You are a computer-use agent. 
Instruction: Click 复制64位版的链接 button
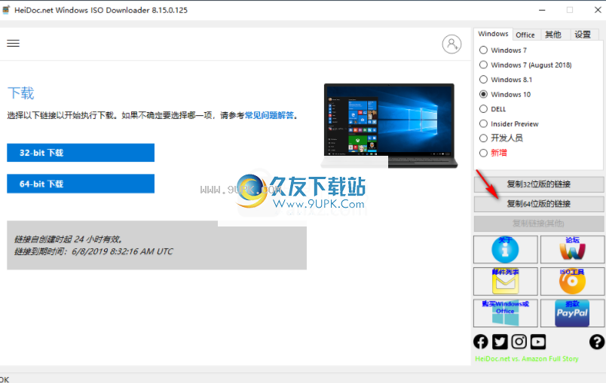click(539, 204)
